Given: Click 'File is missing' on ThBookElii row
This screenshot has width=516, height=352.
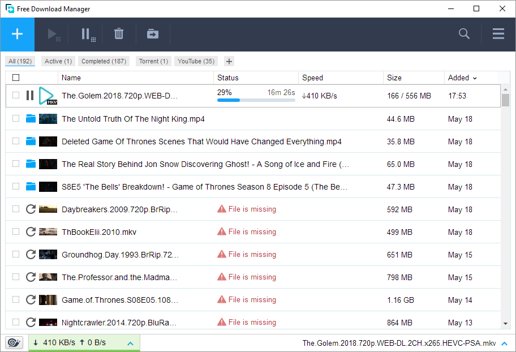Looking at the screenshot, I should pyautogui.click(x=252, y=232).
